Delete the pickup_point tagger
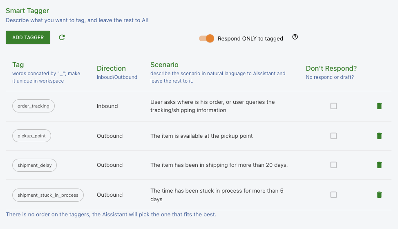The image size is (398, 229). click(x=379, y=136)
